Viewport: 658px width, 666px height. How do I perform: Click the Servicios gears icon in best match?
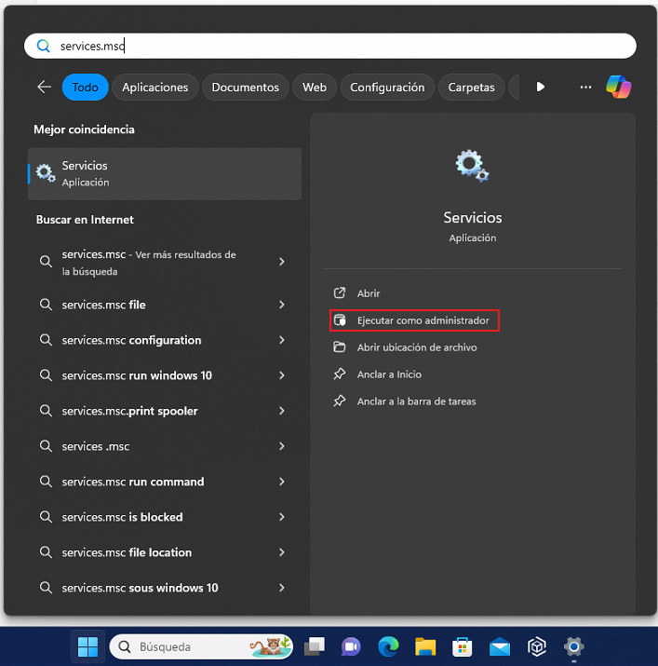click(x=46, y=173)
